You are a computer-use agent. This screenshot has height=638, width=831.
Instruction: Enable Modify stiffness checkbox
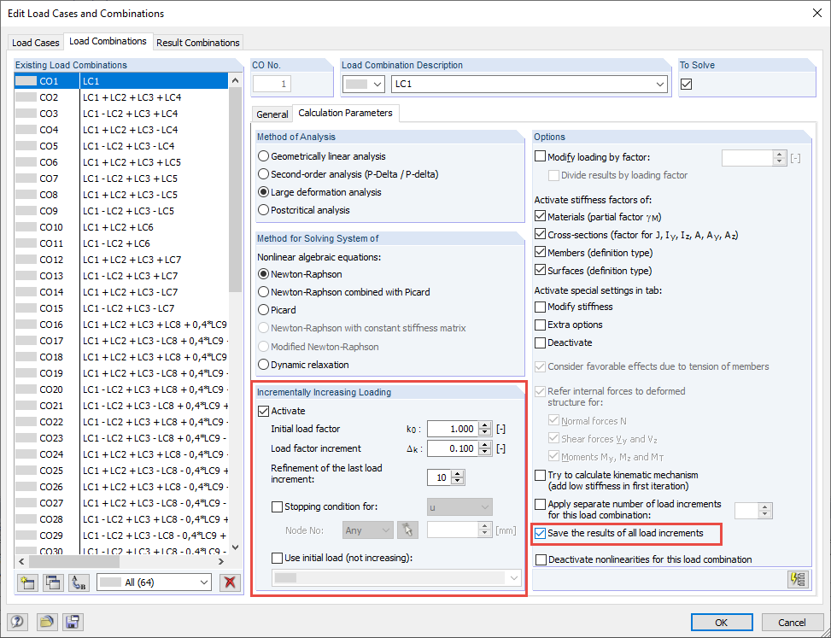coord(540,307)
